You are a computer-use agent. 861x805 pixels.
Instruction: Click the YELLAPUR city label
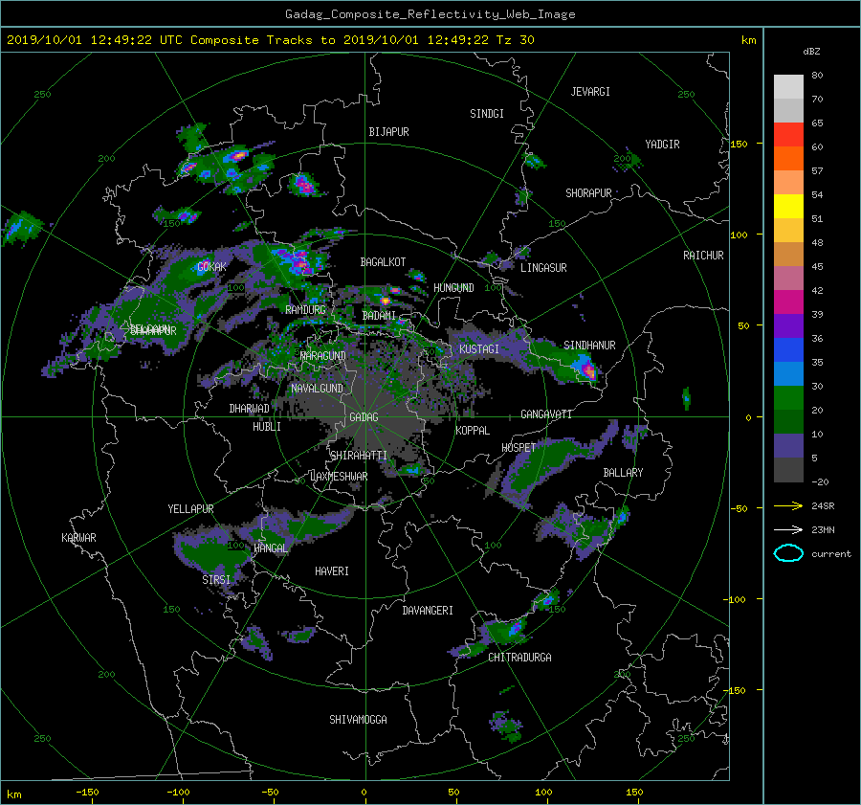click(190, 509)
